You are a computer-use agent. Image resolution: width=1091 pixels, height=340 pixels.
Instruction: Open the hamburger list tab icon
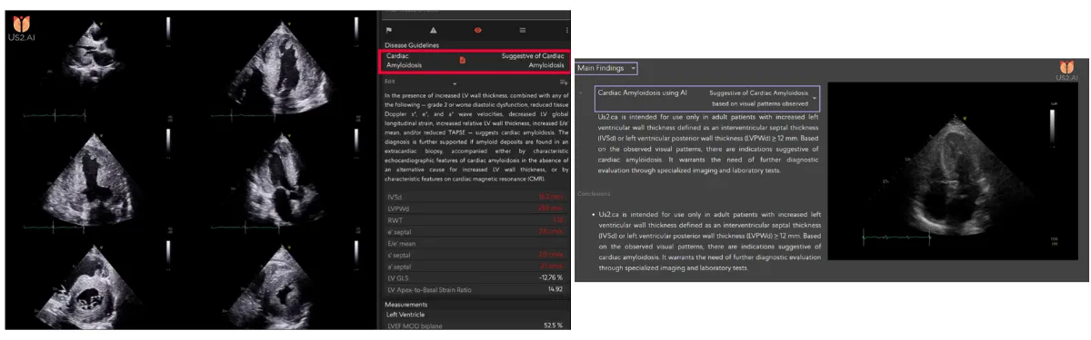pos(522,31)
